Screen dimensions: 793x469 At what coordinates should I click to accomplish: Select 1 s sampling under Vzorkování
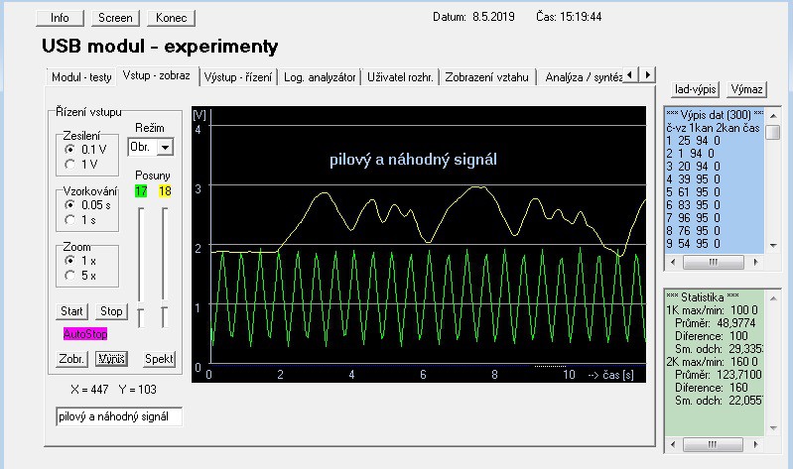(x=69, y=219)
